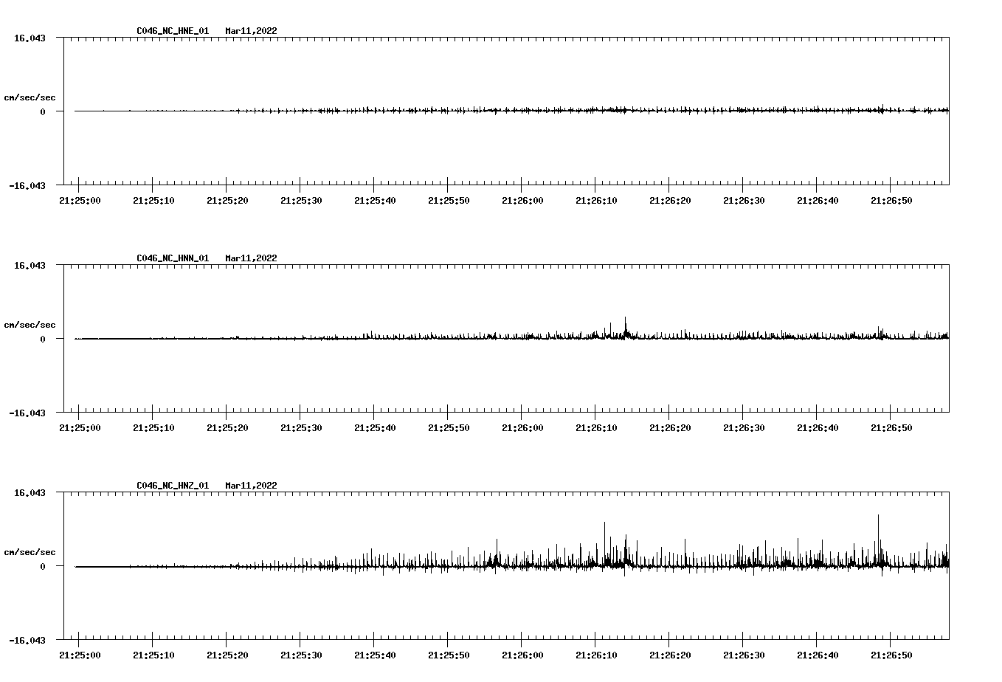
Task: Click the 21:26:50 time label on the HNE axis
Action: [891, 201]
